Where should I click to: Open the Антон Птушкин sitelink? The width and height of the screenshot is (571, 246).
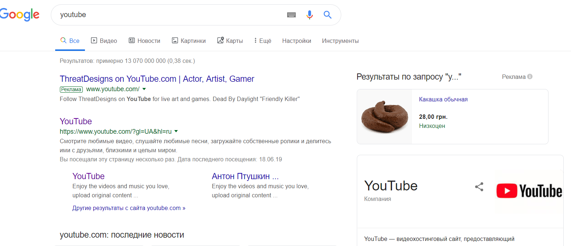tap(245, 177)
